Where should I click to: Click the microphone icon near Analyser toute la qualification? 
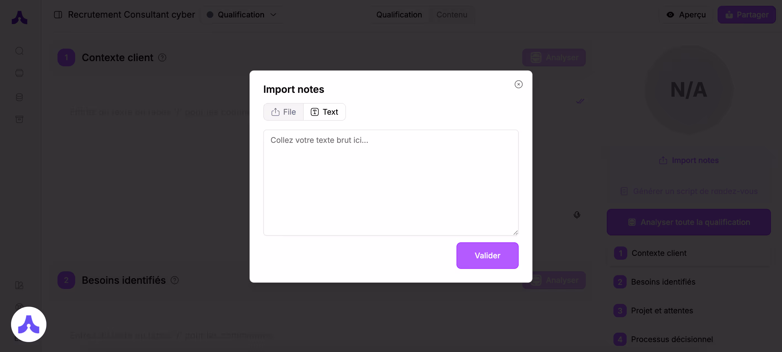tap(577, 215)
